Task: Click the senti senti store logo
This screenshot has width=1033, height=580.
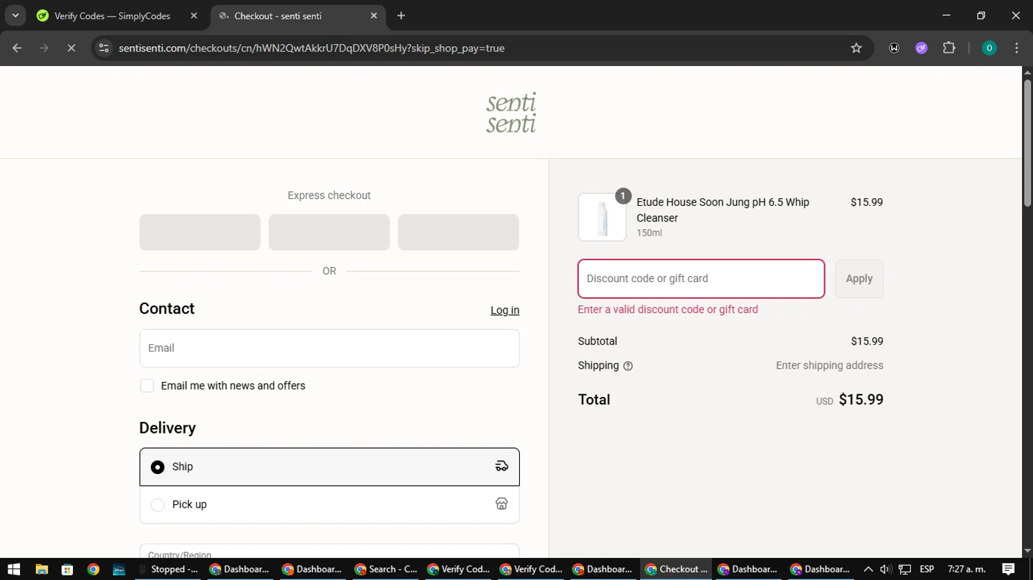Action: click(511, 113)
